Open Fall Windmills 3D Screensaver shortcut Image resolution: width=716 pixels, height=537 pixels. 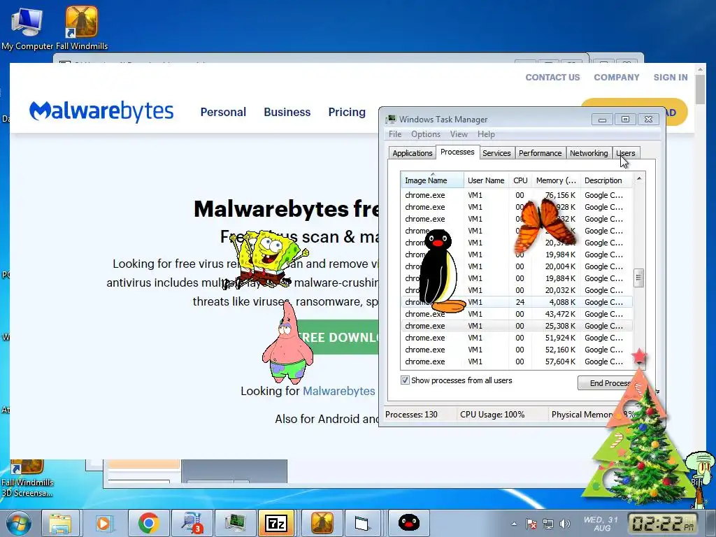point(27,478)
